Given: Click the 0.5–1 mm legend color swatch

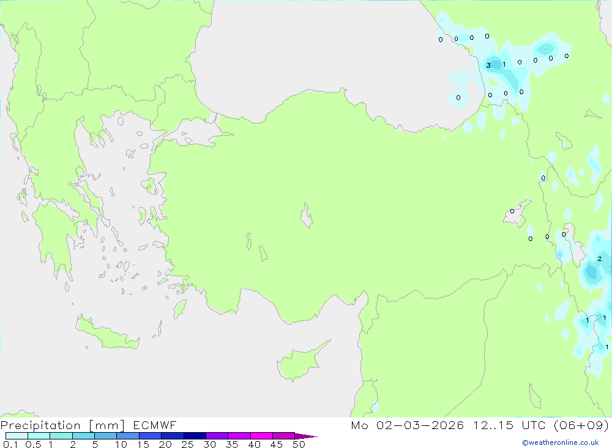Looking at the screenshot, I should point(39,436).
